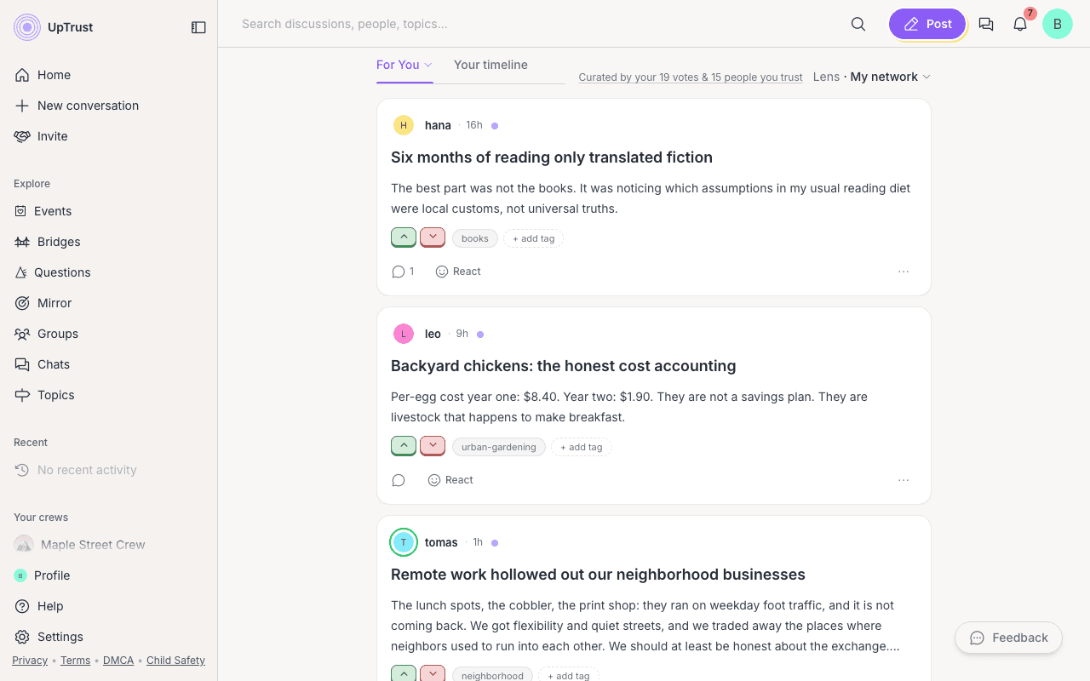Click the purple Post button
Viewport: 1090px width, 681px height.
927,24
